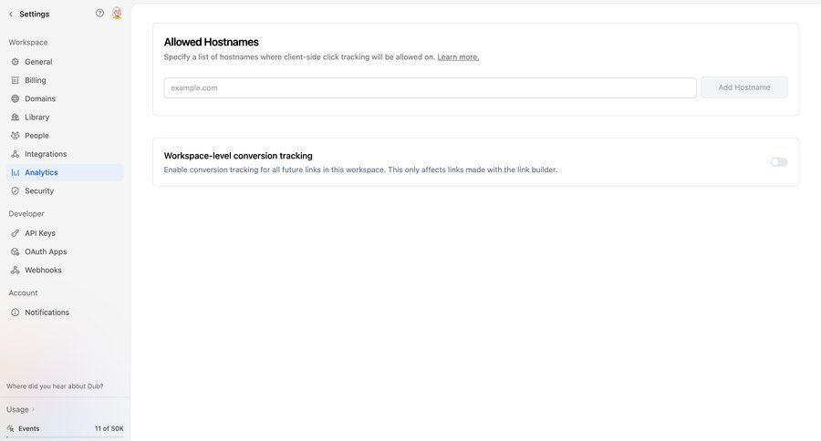Click the 'Workspace' section label
This screenshot has height=441, width=821.
tap(27, 43)
